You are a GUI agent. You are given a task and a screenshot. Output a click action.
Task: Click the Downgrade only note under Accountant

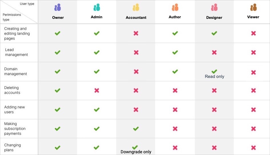pyautogui.click(x=136, y=152)
